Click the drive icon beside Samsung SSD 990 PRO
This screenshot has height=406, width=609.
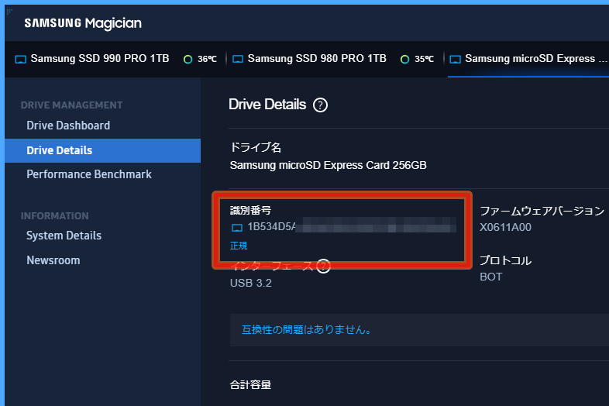[21, 59]
